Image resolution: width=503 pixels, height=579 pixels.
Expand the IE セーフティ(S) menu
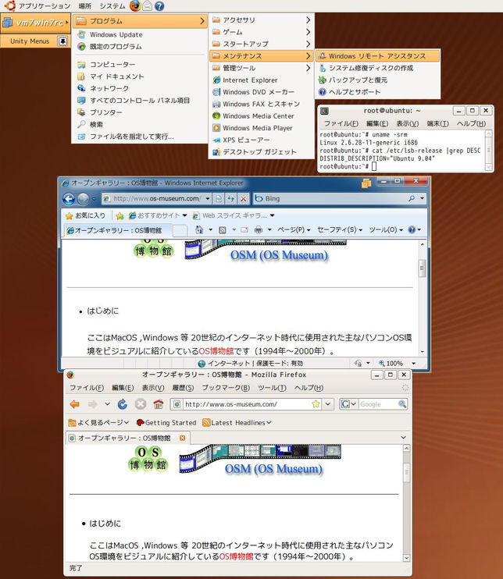click(x=340, y=229)
